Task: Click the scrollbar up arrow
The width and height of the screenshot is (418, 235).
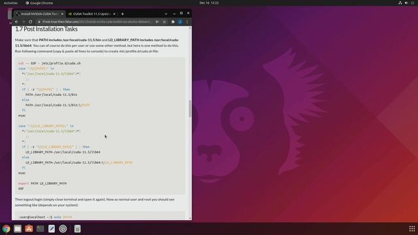Action: click(190, 28)
